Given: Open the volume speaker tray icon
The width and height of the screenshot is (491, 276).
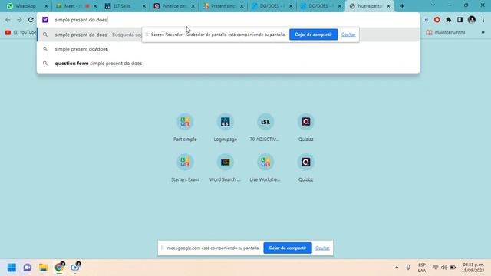Looking at the screenshot, I should pos(444,268).
